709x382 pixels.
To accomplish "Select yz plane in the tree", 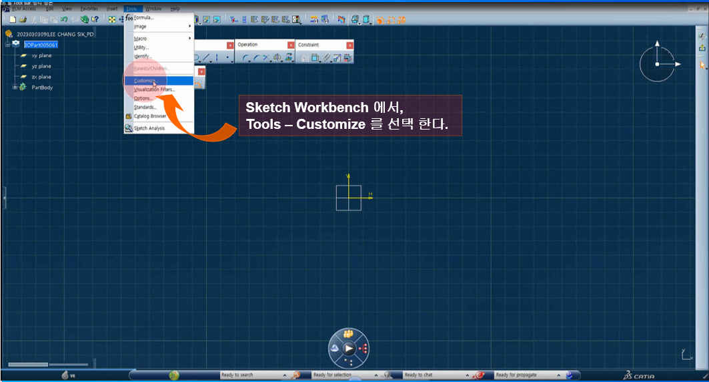I will click(41, 67).
